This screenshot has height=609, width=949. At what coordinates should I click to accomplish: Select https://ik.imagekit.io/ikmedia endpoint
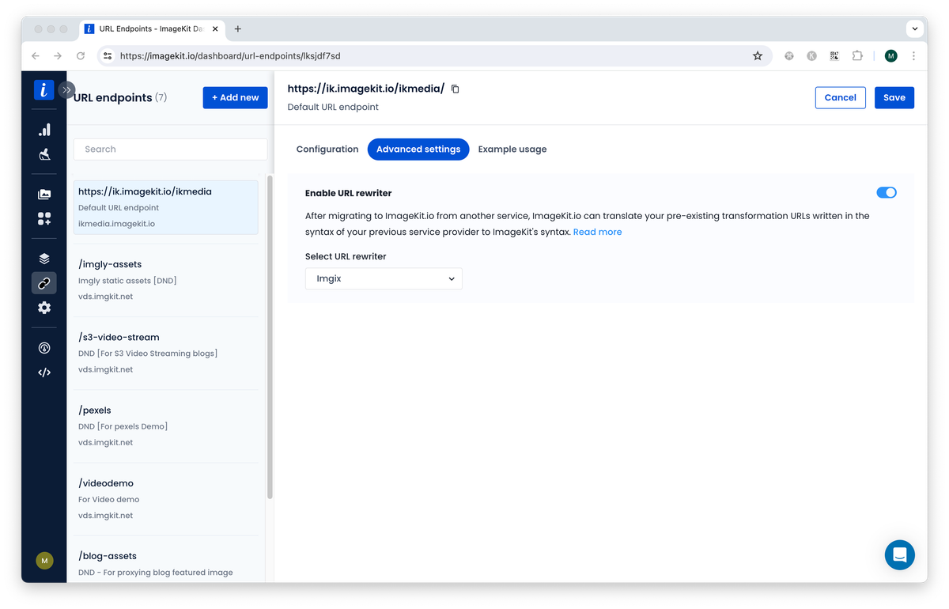(x=166, y=207)
